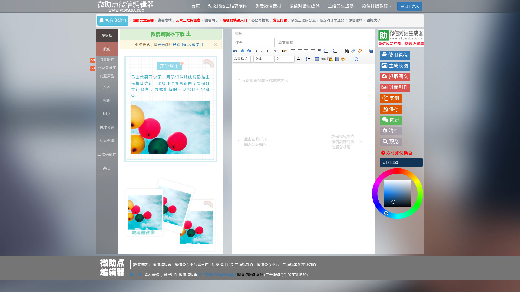Click the 生成长图 button
The image size is (520, 292).
point(395,66)
